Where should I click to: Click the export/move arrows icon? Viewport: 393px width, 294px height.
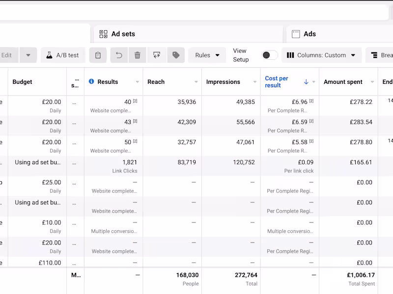pyautogui.click(x=157, y=55)
